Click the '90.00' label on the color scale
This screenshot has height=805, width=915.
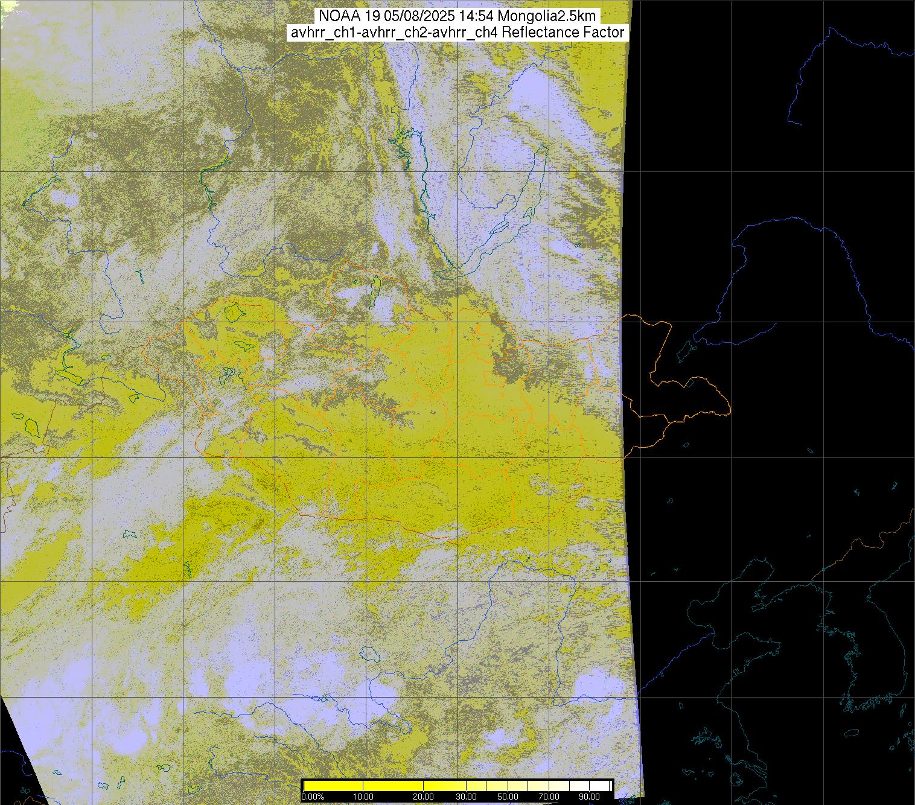pos(589,797)
